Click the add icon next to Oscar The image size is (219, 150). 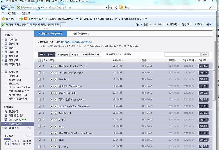pyautogui.click(x=56, y=120)
